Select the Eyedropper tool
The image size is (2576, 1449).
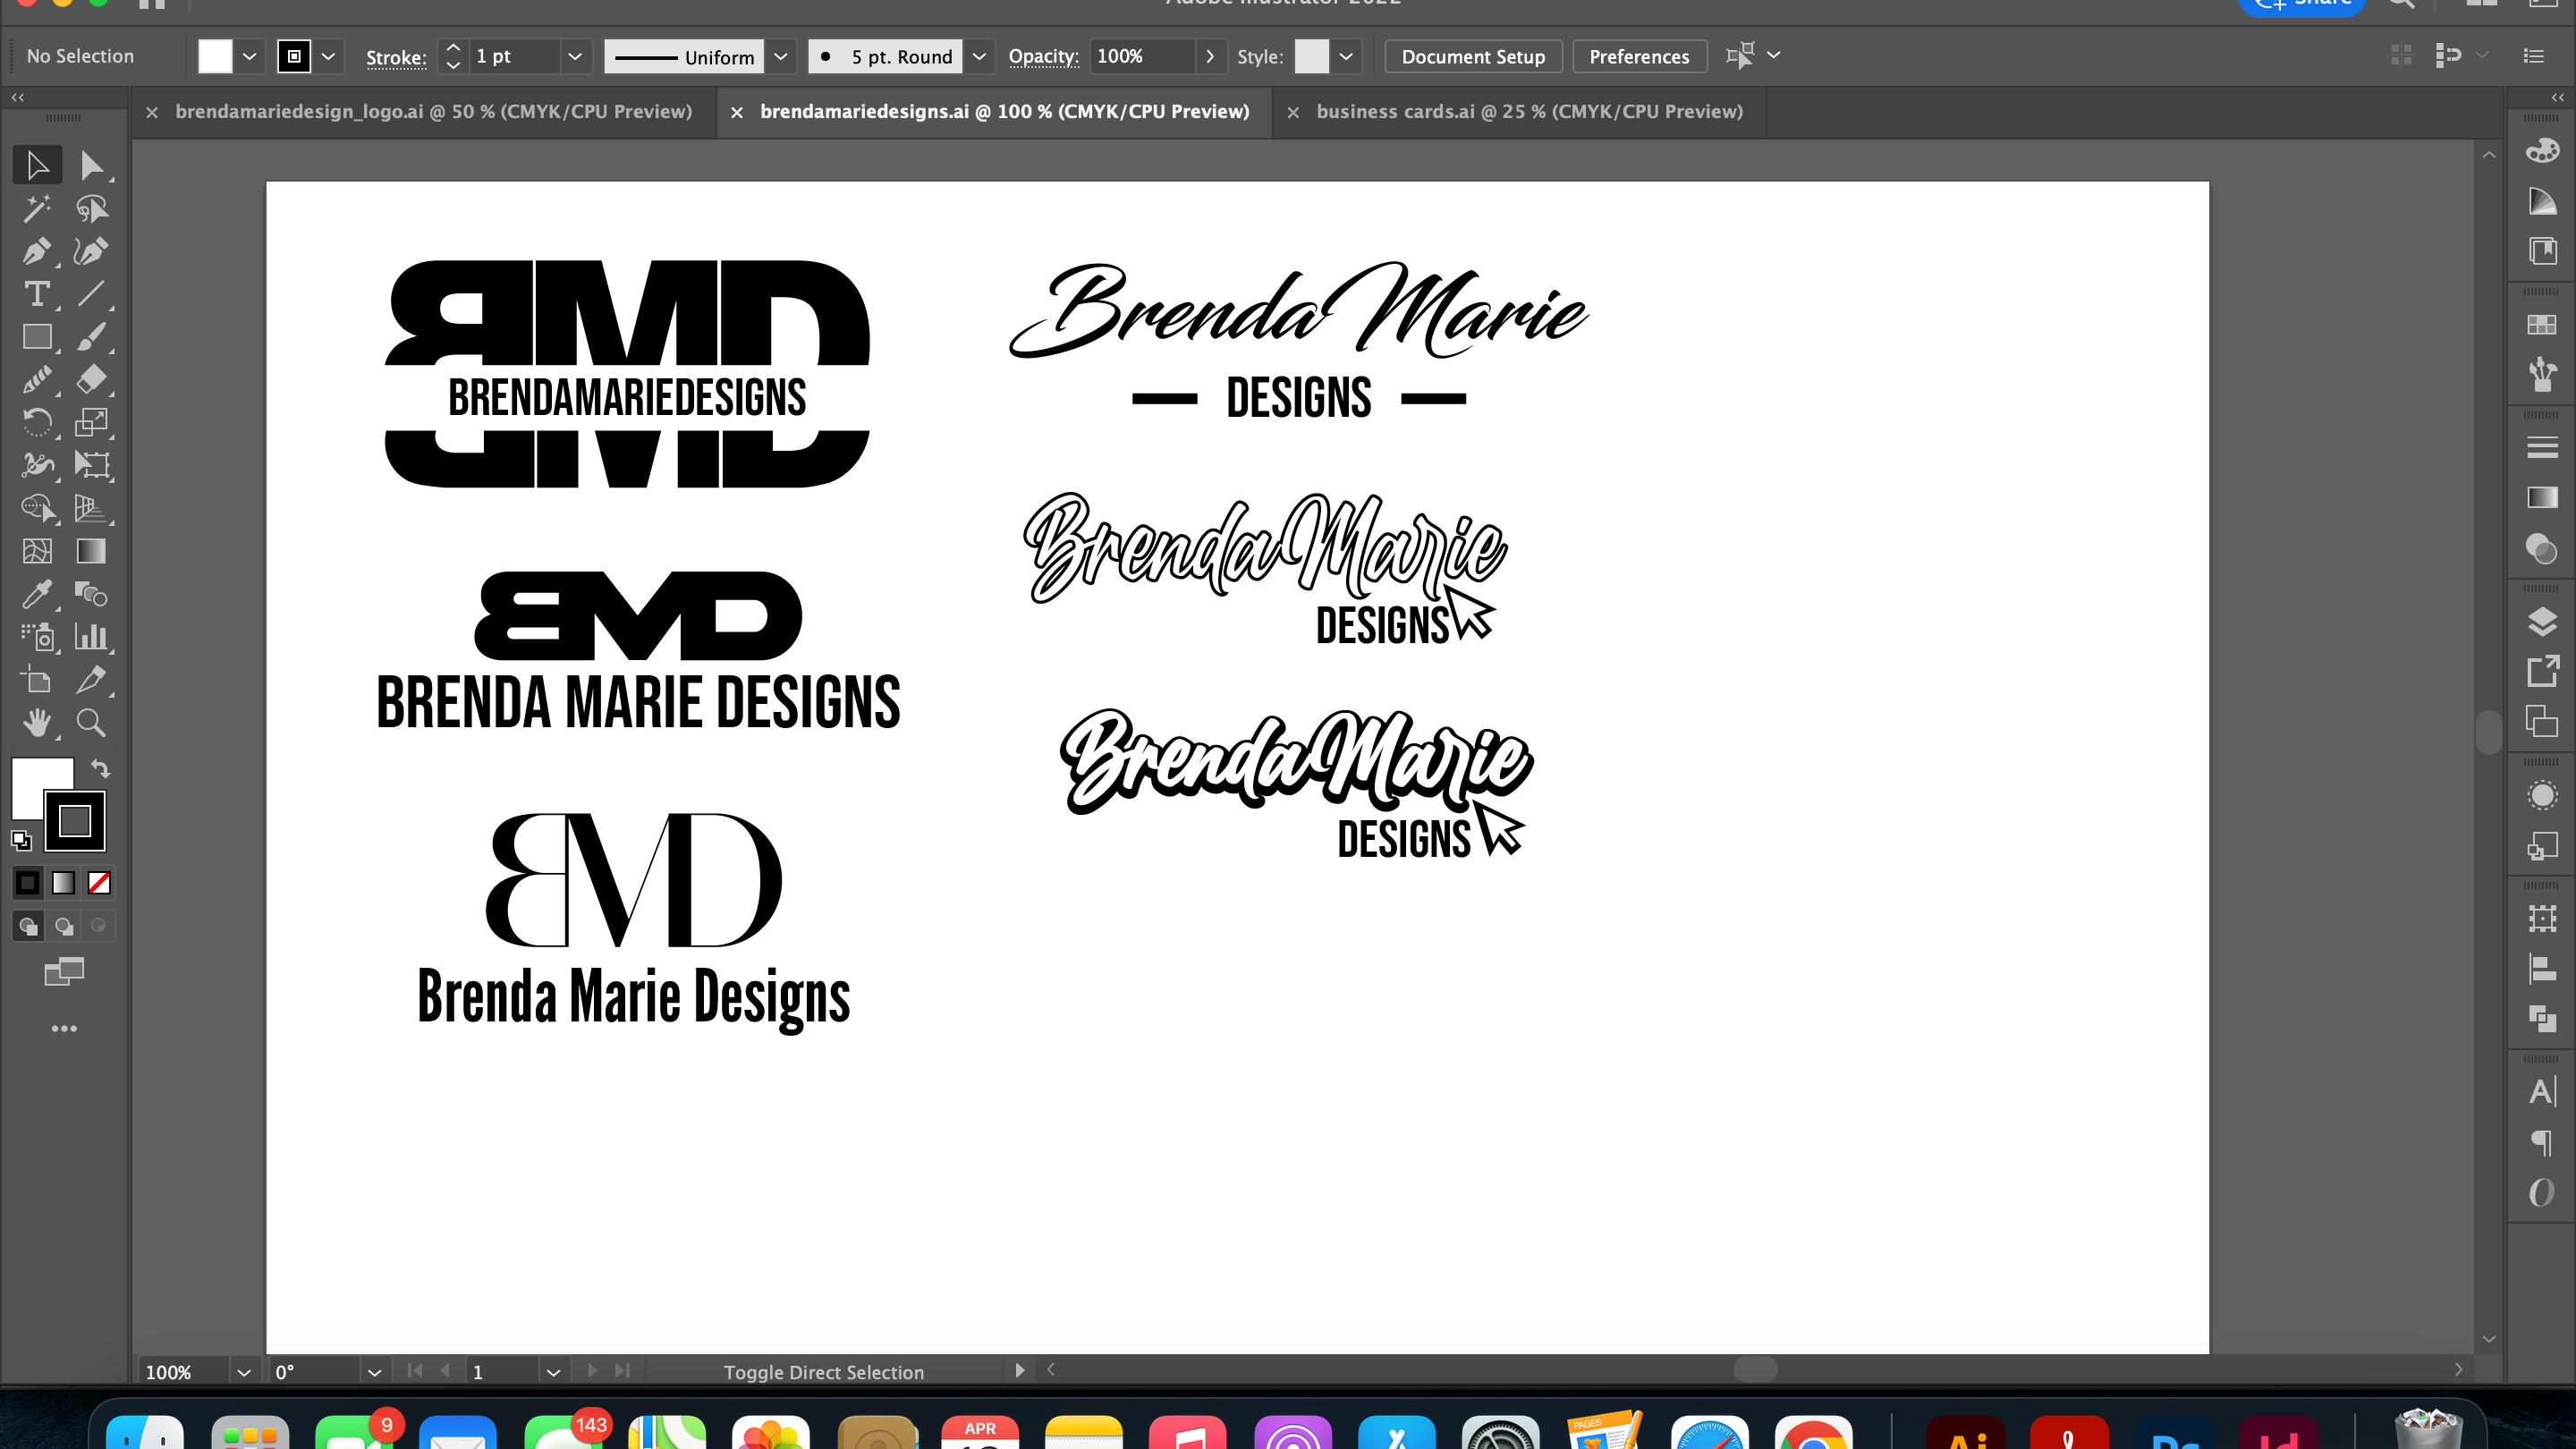coord(37,594)
